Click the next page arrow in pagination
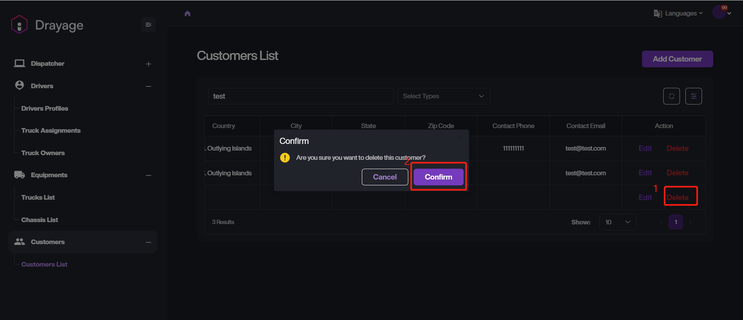The image size is (743, 320). click(x=690, y=222)
